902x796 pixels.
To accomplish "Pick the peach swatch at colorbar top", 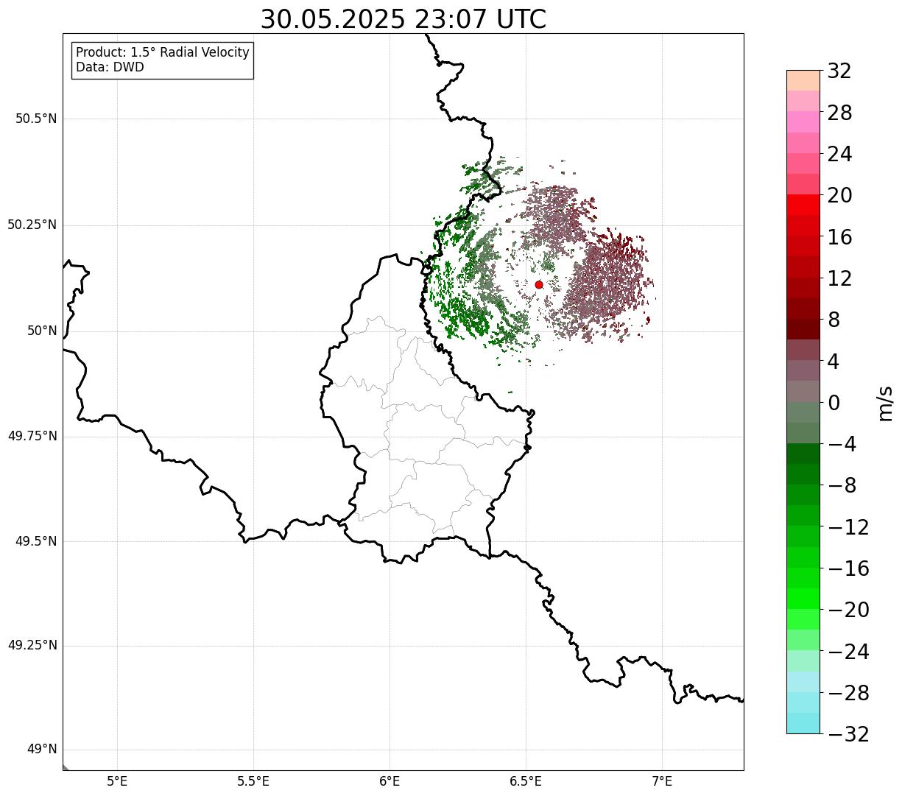I will tap(803, 80).
